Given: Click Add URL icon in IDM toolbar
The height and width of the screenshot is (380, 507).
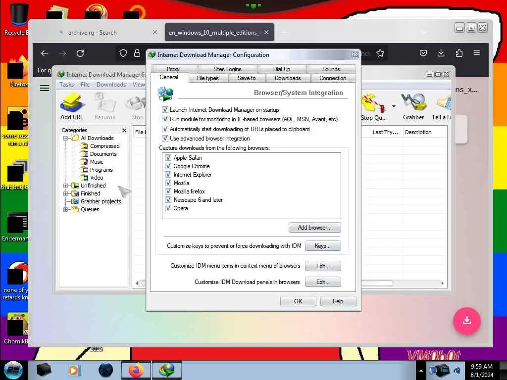Looking at the screenshot, I should (72, 106).
